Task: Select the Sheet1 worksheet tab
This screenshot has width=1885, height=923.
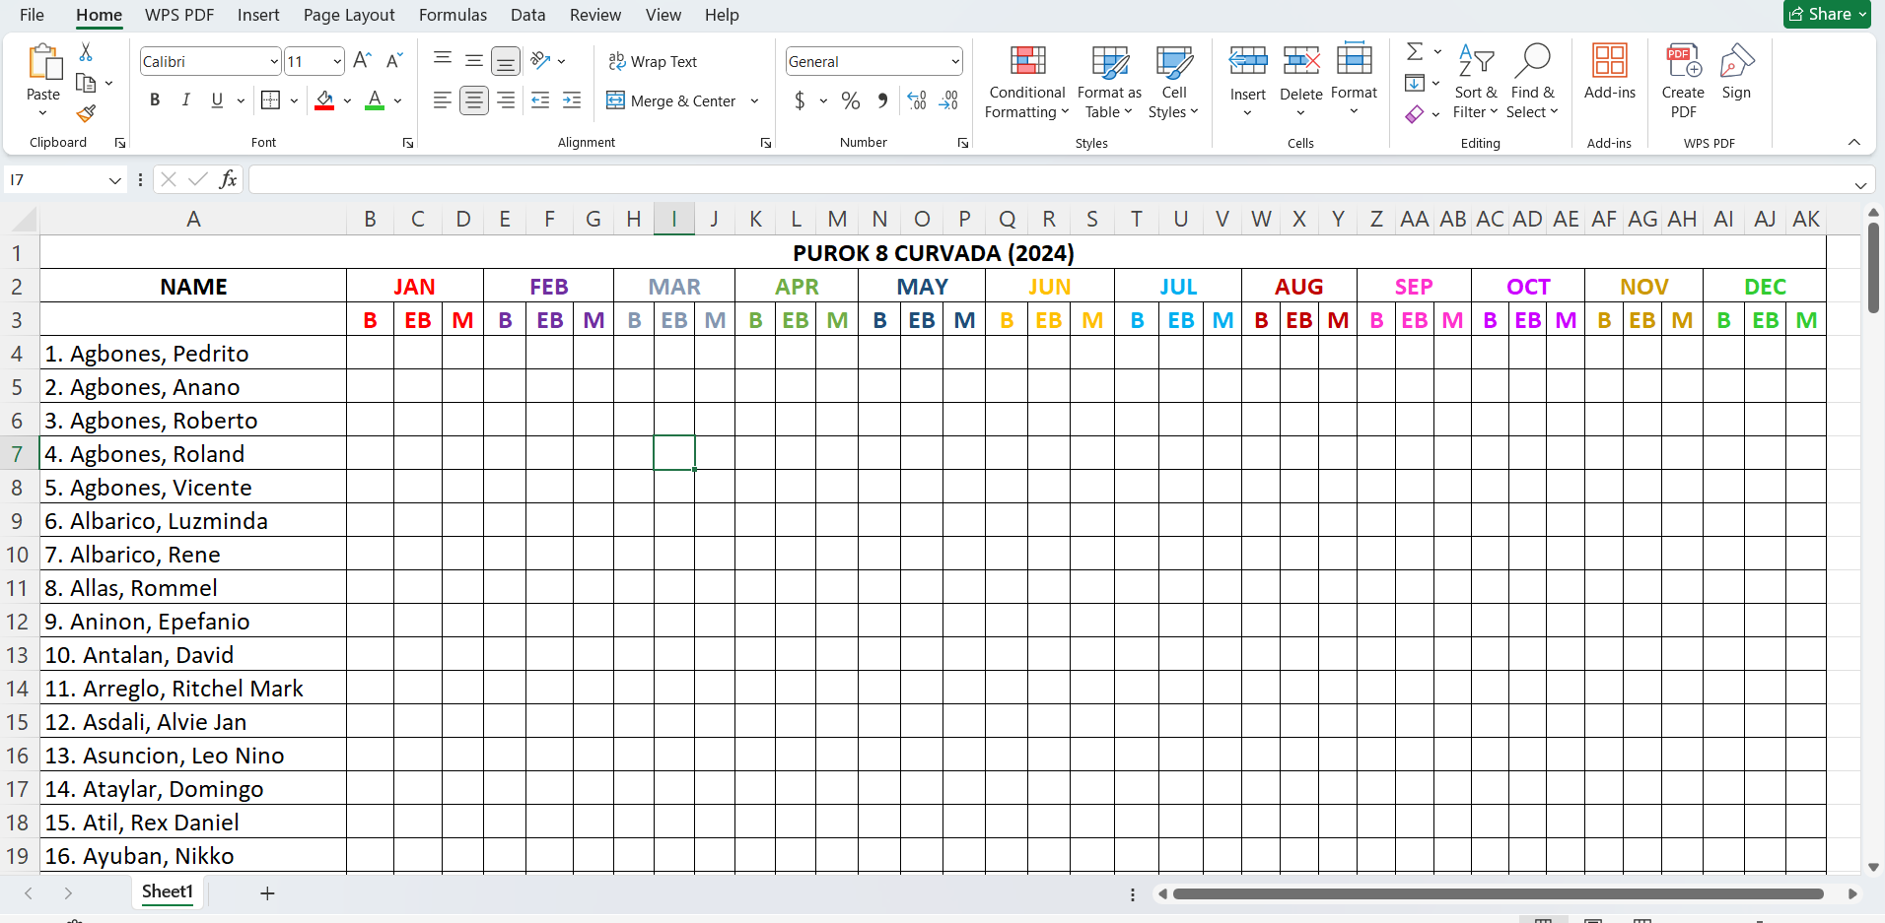Action: point(168,892)
